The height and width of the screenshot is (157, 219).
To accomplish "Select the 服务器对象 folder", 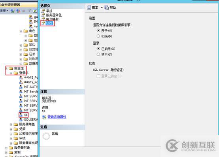I will (x=22, y=148).
